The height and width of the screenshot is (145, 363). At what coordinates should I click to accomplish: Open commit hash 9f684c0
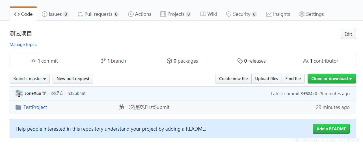click(309, 94)
